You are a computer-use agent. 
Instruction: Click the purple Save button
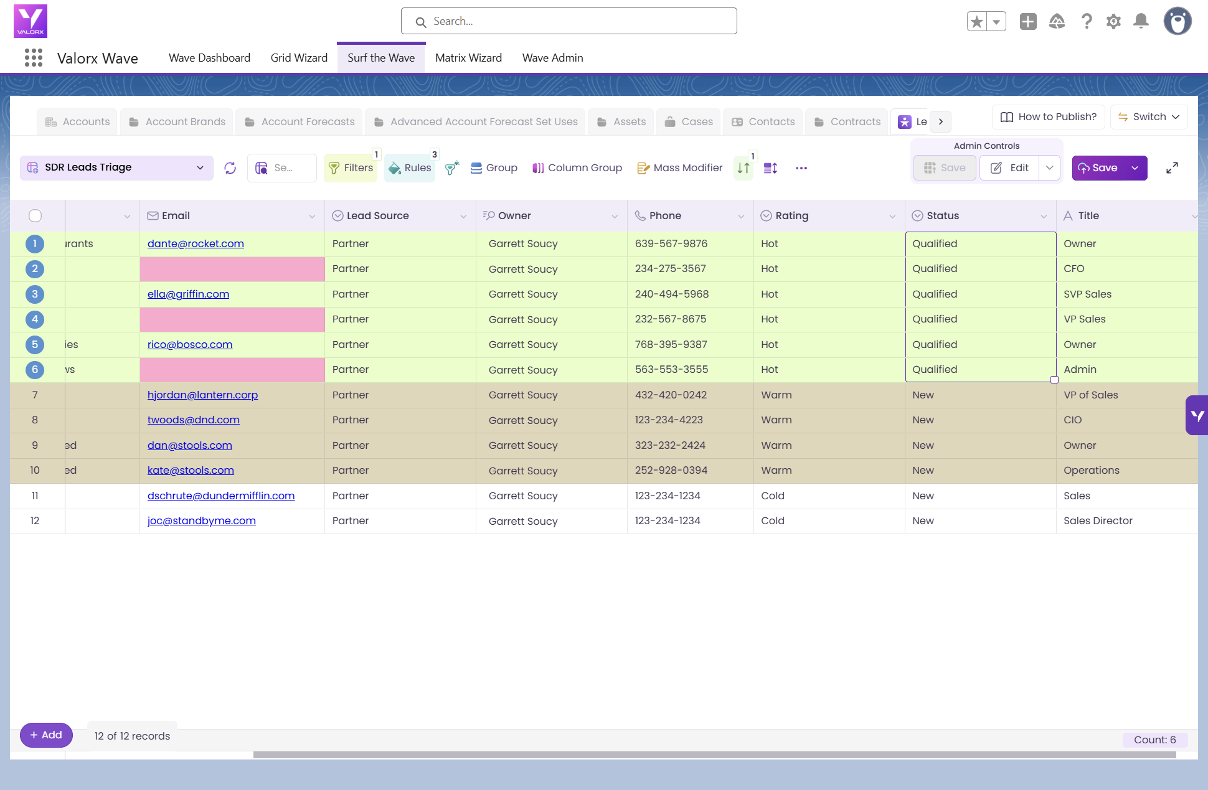[1098, 168]
